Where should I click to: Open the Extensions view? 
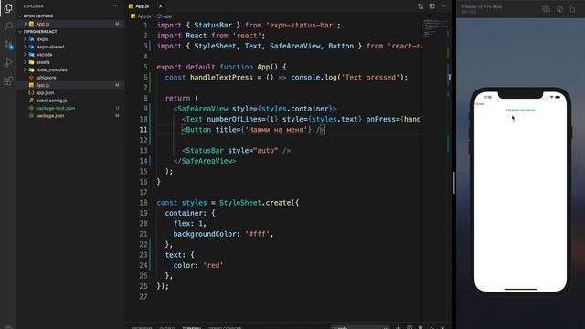coord(8,80)
